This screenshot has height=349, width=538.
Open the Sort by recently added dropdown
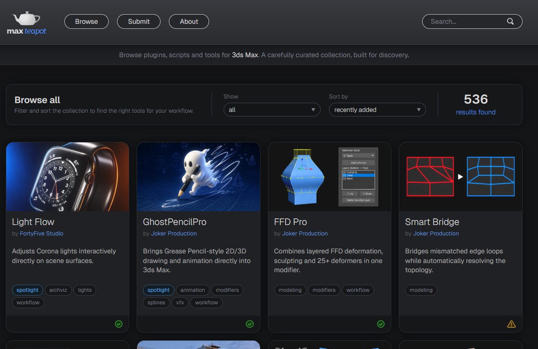point(377,110)
